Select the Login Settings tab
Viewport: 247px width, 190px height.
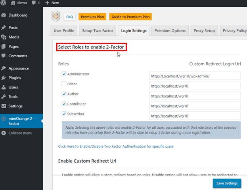tap(134, 30)
